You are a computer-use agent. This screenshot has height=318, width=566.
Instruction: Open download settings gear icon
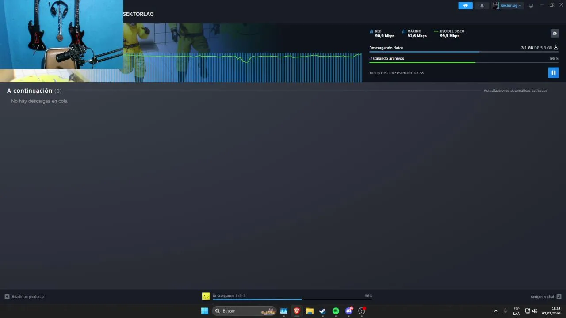click(x=554, y=34)
